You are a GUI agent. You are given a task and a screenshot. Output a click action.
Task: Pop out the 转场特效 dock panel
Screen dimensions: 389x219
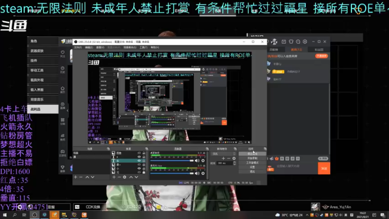[235, 149]
